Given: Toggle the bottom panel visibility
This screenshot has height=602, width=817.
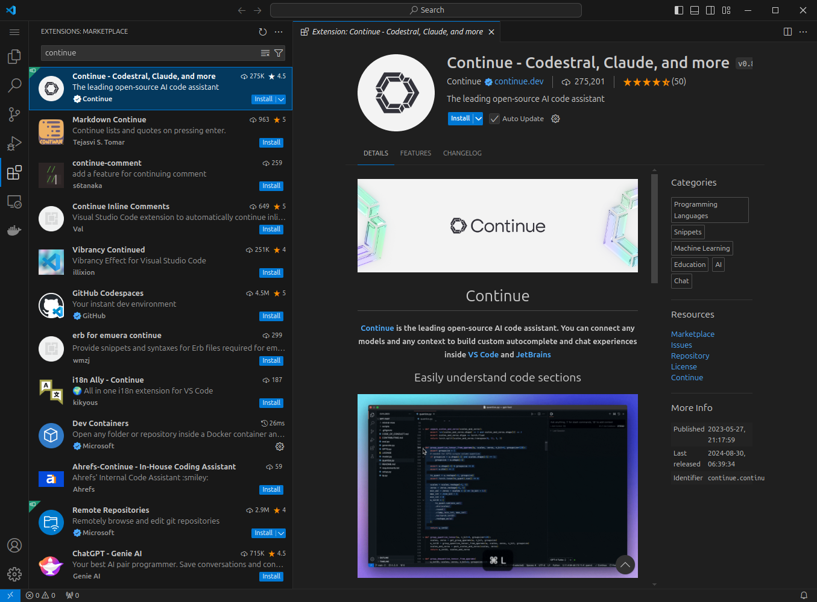Looking at the screenshot, I should (x=695, y=10).
